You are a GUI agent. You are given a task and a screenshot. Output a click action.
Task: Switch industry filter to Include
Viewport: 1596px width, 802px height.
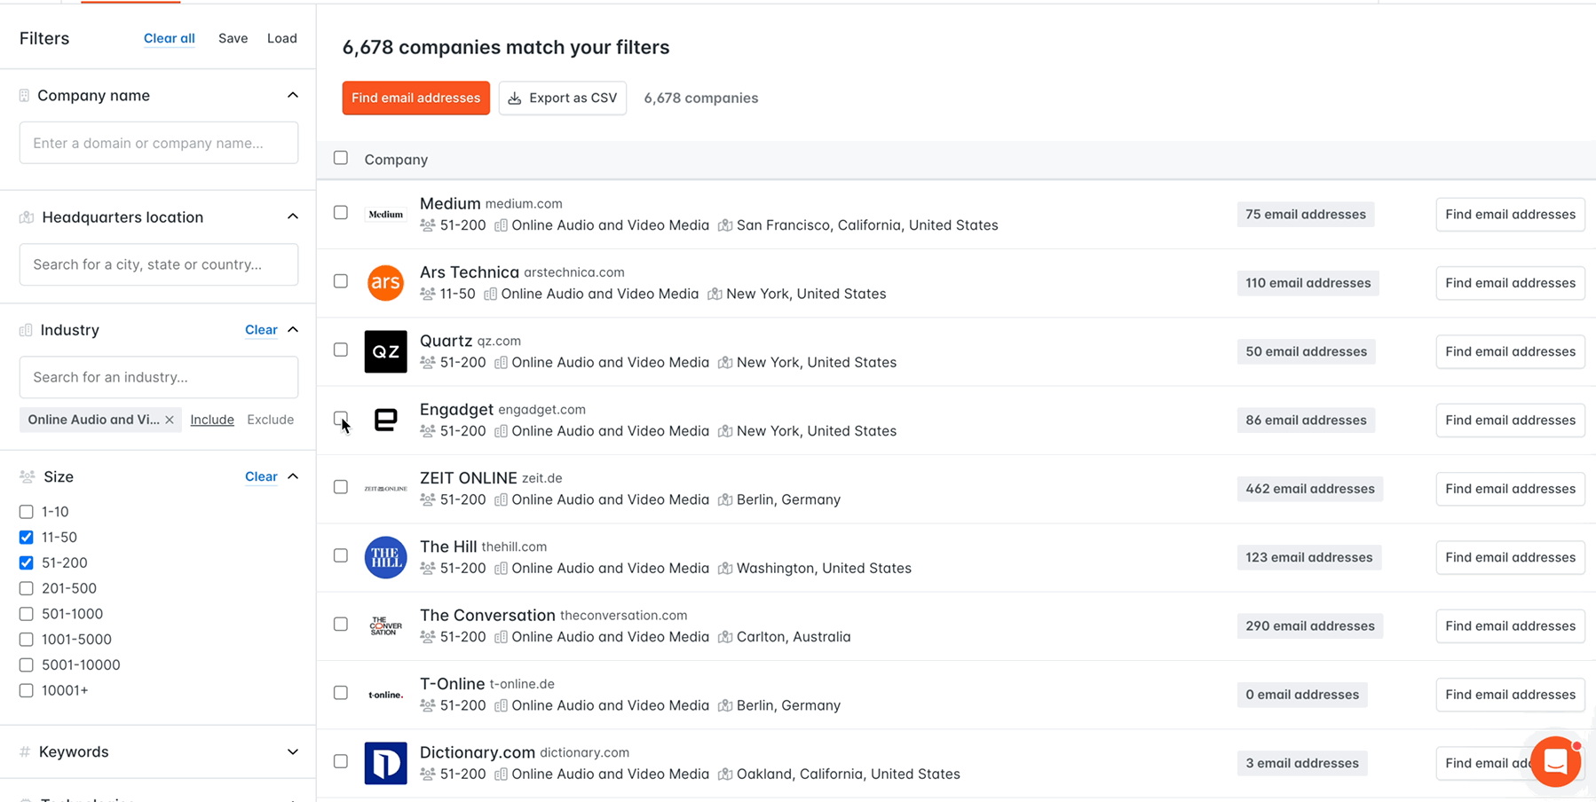point(212,420)
